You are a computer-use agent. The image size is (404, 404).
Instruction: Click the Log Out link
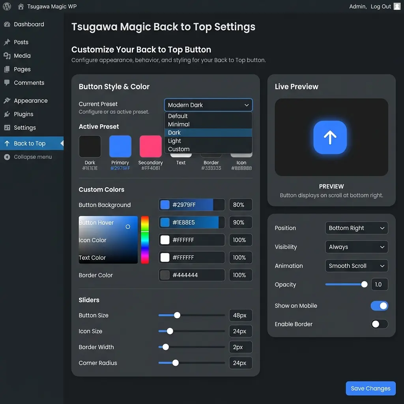click(381, 6)
